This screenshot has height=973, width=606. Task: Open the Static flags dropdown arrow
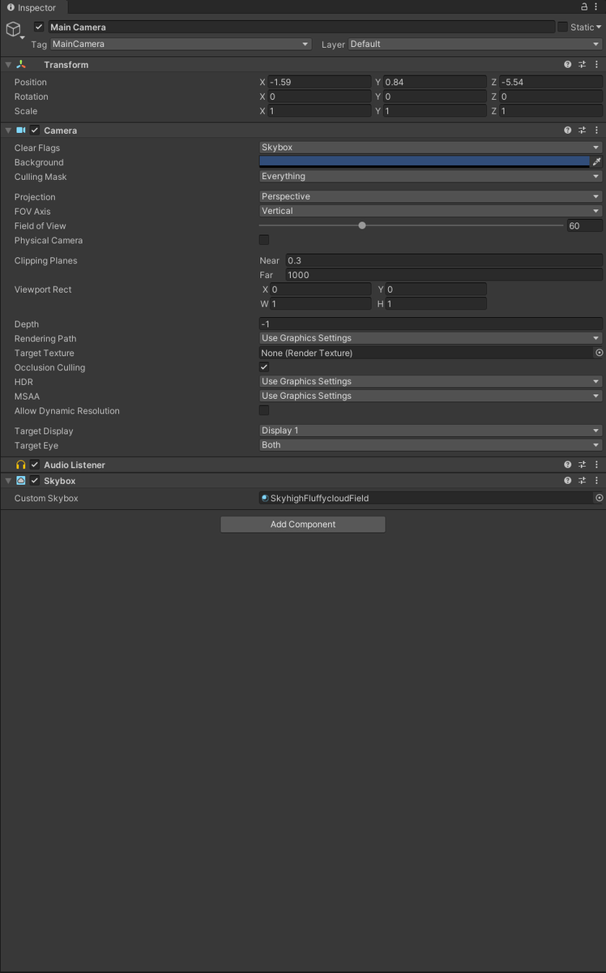599,28
